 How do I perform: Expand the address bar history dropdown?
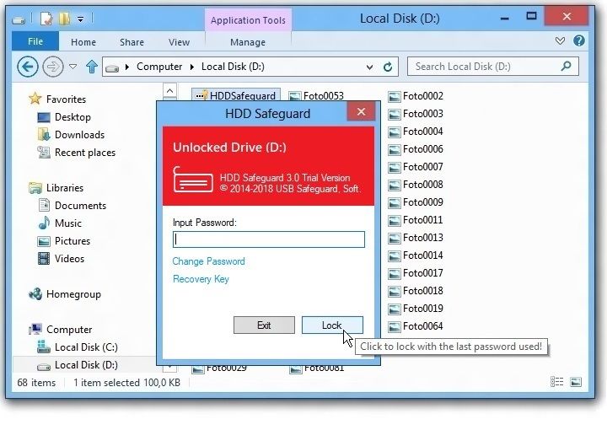point(369,67)
